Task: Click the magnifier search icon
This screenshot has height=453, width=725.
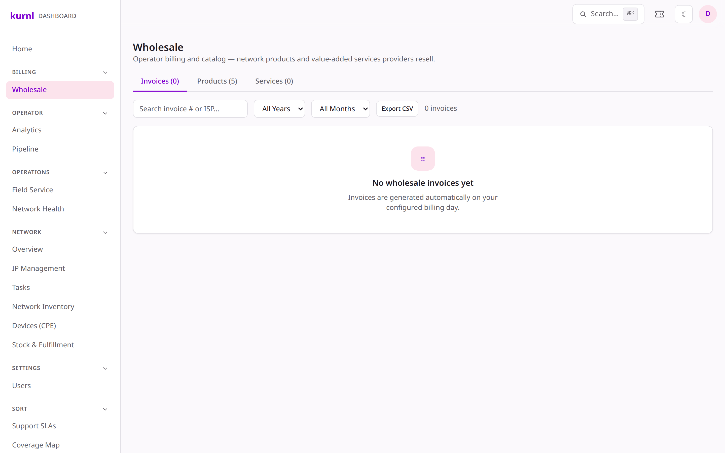Action: 583,14
